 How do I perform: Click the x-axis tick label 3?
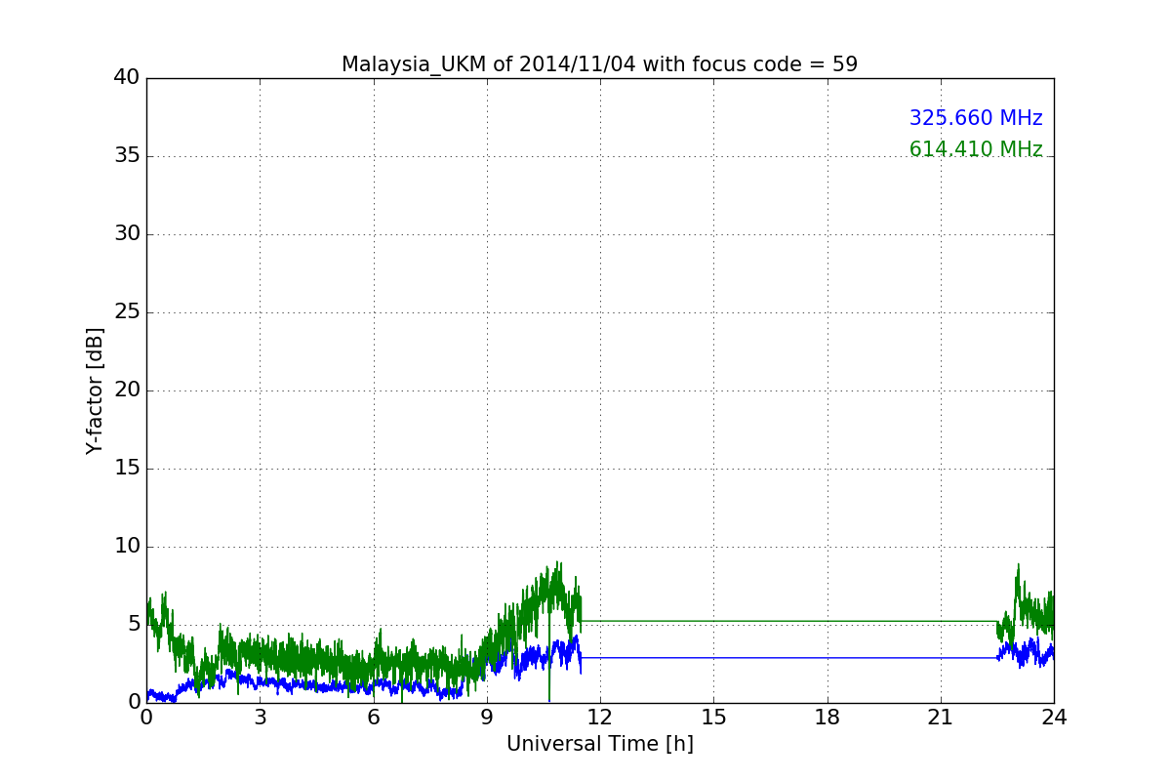(x=260, y=718)
